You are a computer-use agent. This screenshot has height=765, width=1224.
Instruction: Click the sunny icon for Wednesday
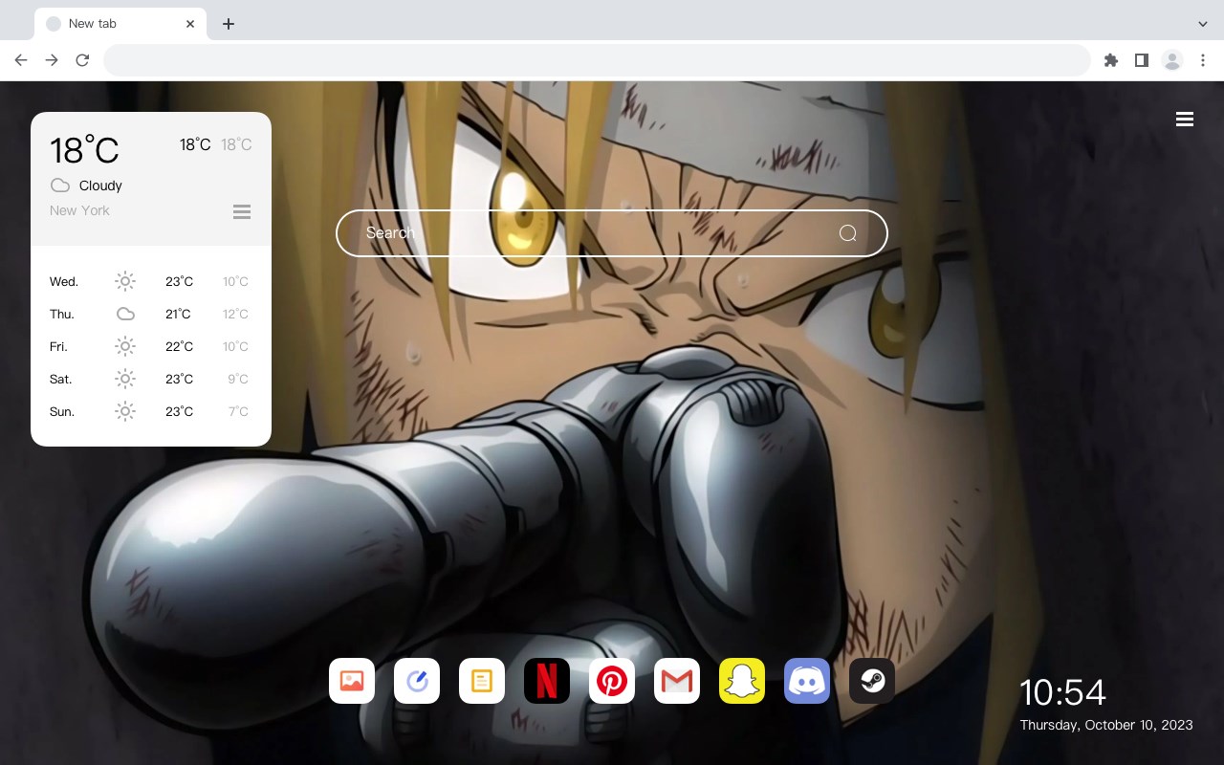click(x=125, y=281)
